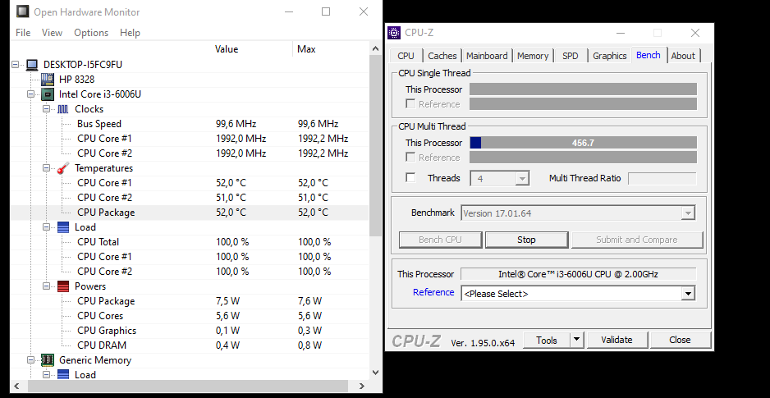Screen dimensions: 770x398
Task: Click the Load category blue icon
Action: [62, 227]
